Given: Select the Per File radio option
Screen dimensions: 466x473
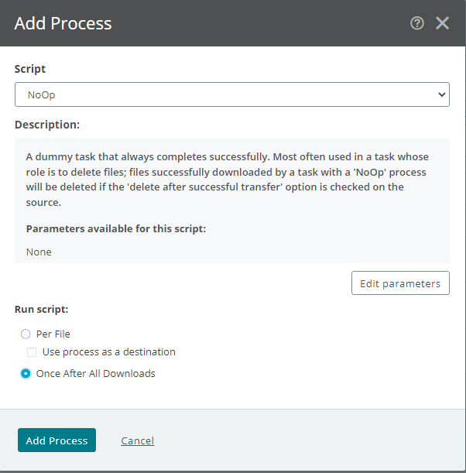Looking at the screenshot, I should 26,334.
